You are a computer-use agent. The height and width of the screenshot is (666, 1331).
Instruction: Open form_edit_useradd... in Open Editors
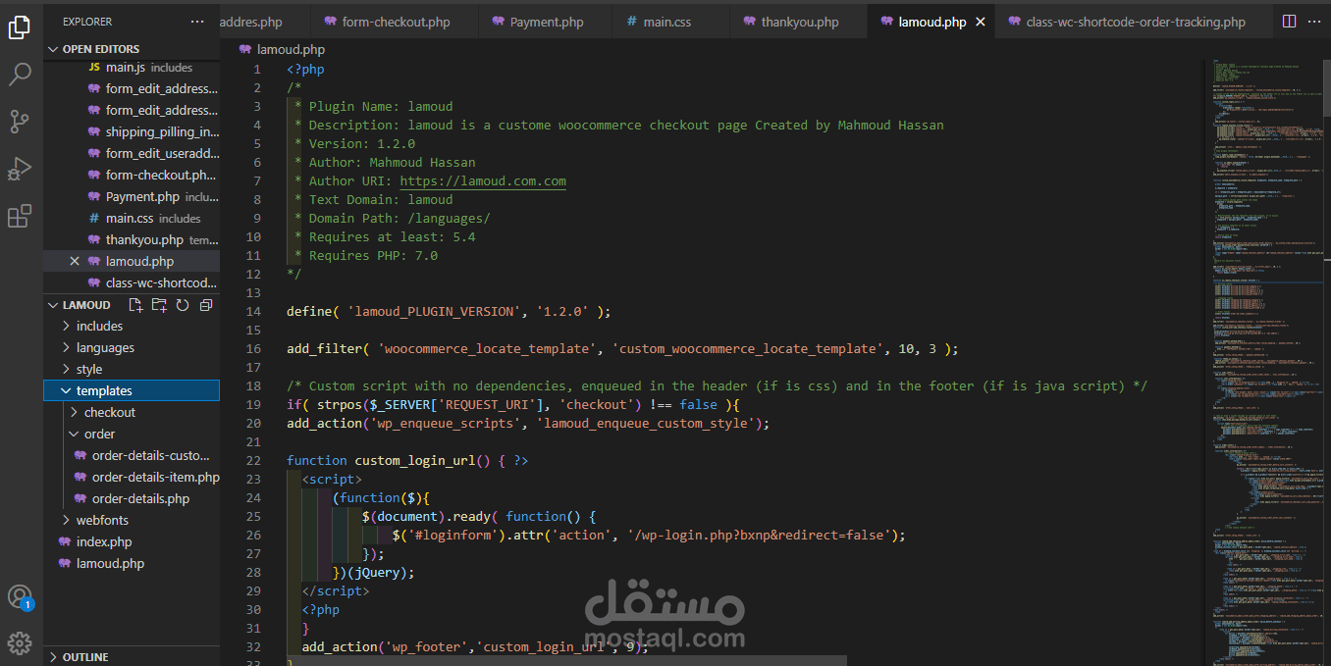[132, 154]
